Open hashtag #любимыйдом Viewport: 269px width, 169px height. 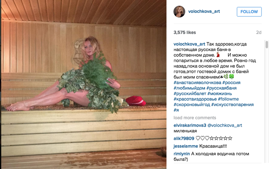[x=189, y=88]
